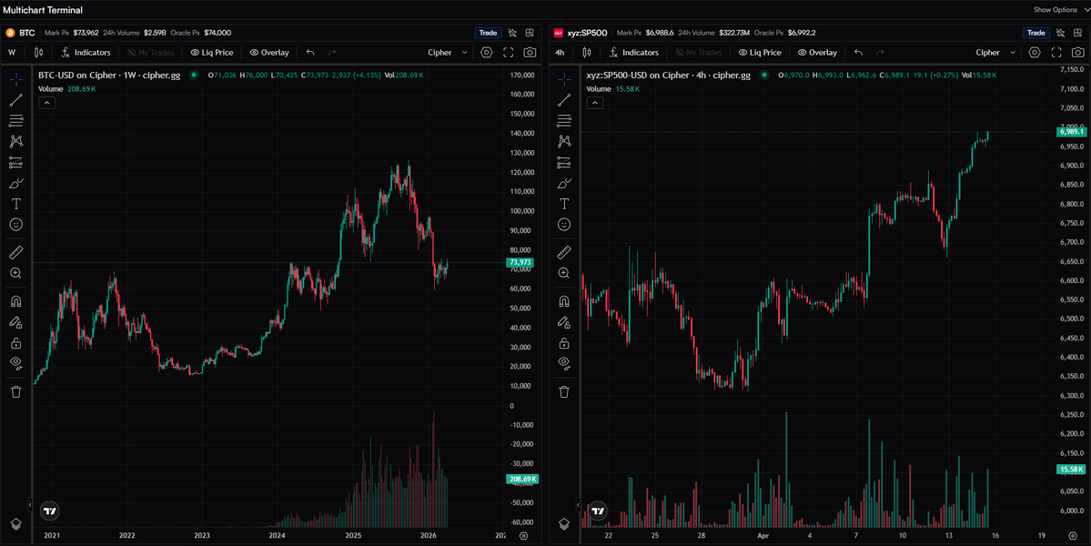1091x546 pixels.
Task: Open BTC chart time axis settings gear
Action: point(524,536)
